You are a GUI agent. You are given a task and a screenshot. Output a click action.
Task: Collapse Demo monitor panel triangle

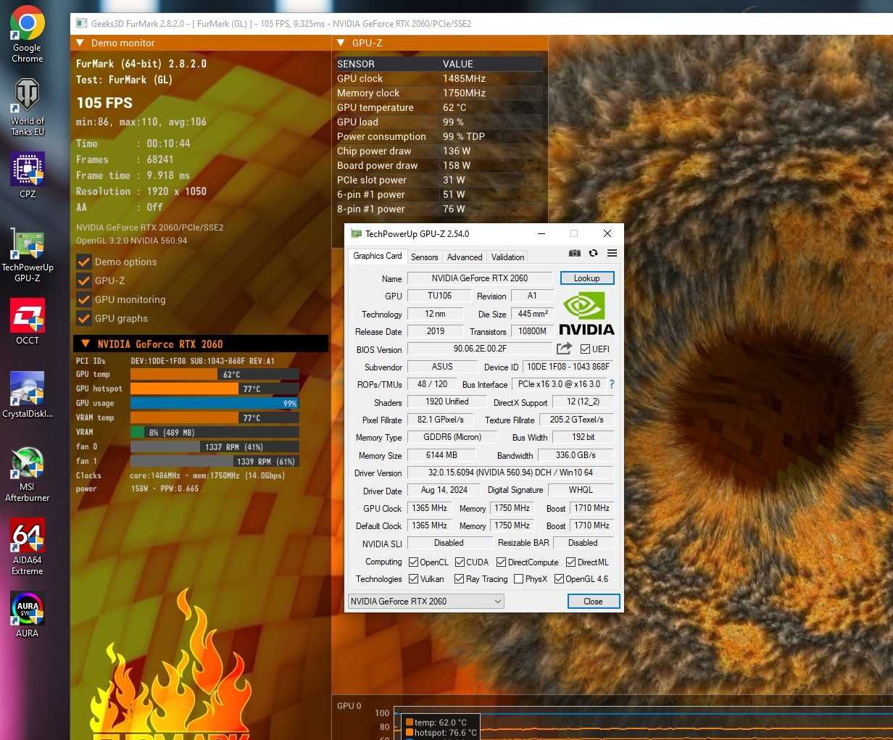click(x=80, y=43)
